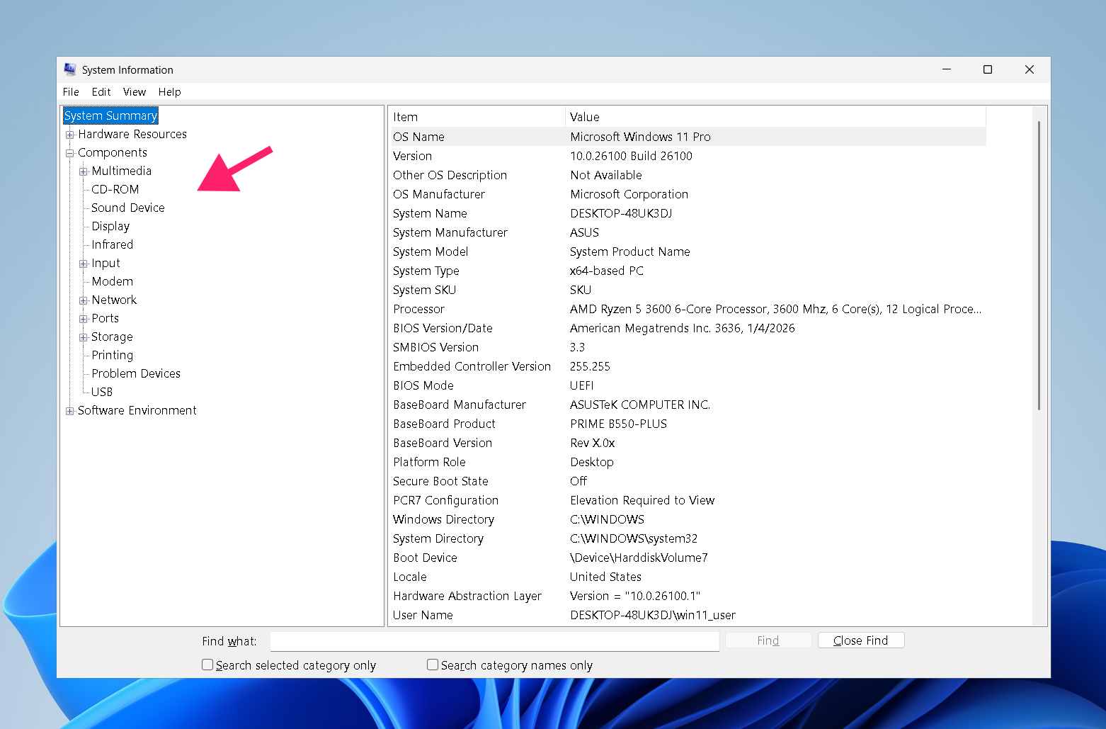The height and width of the screenshot is (729, 1106).
Task: Open the Edit menu
Action: tap(101, 92)
